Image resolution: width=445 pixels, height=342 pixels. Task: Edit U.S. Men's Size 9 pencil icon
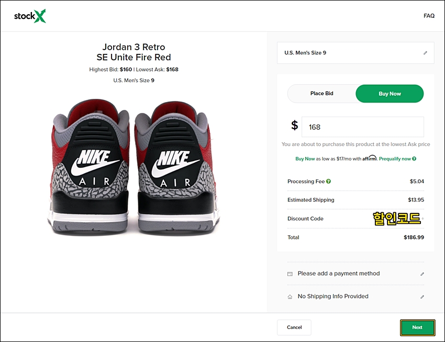[x=425, y=53]
